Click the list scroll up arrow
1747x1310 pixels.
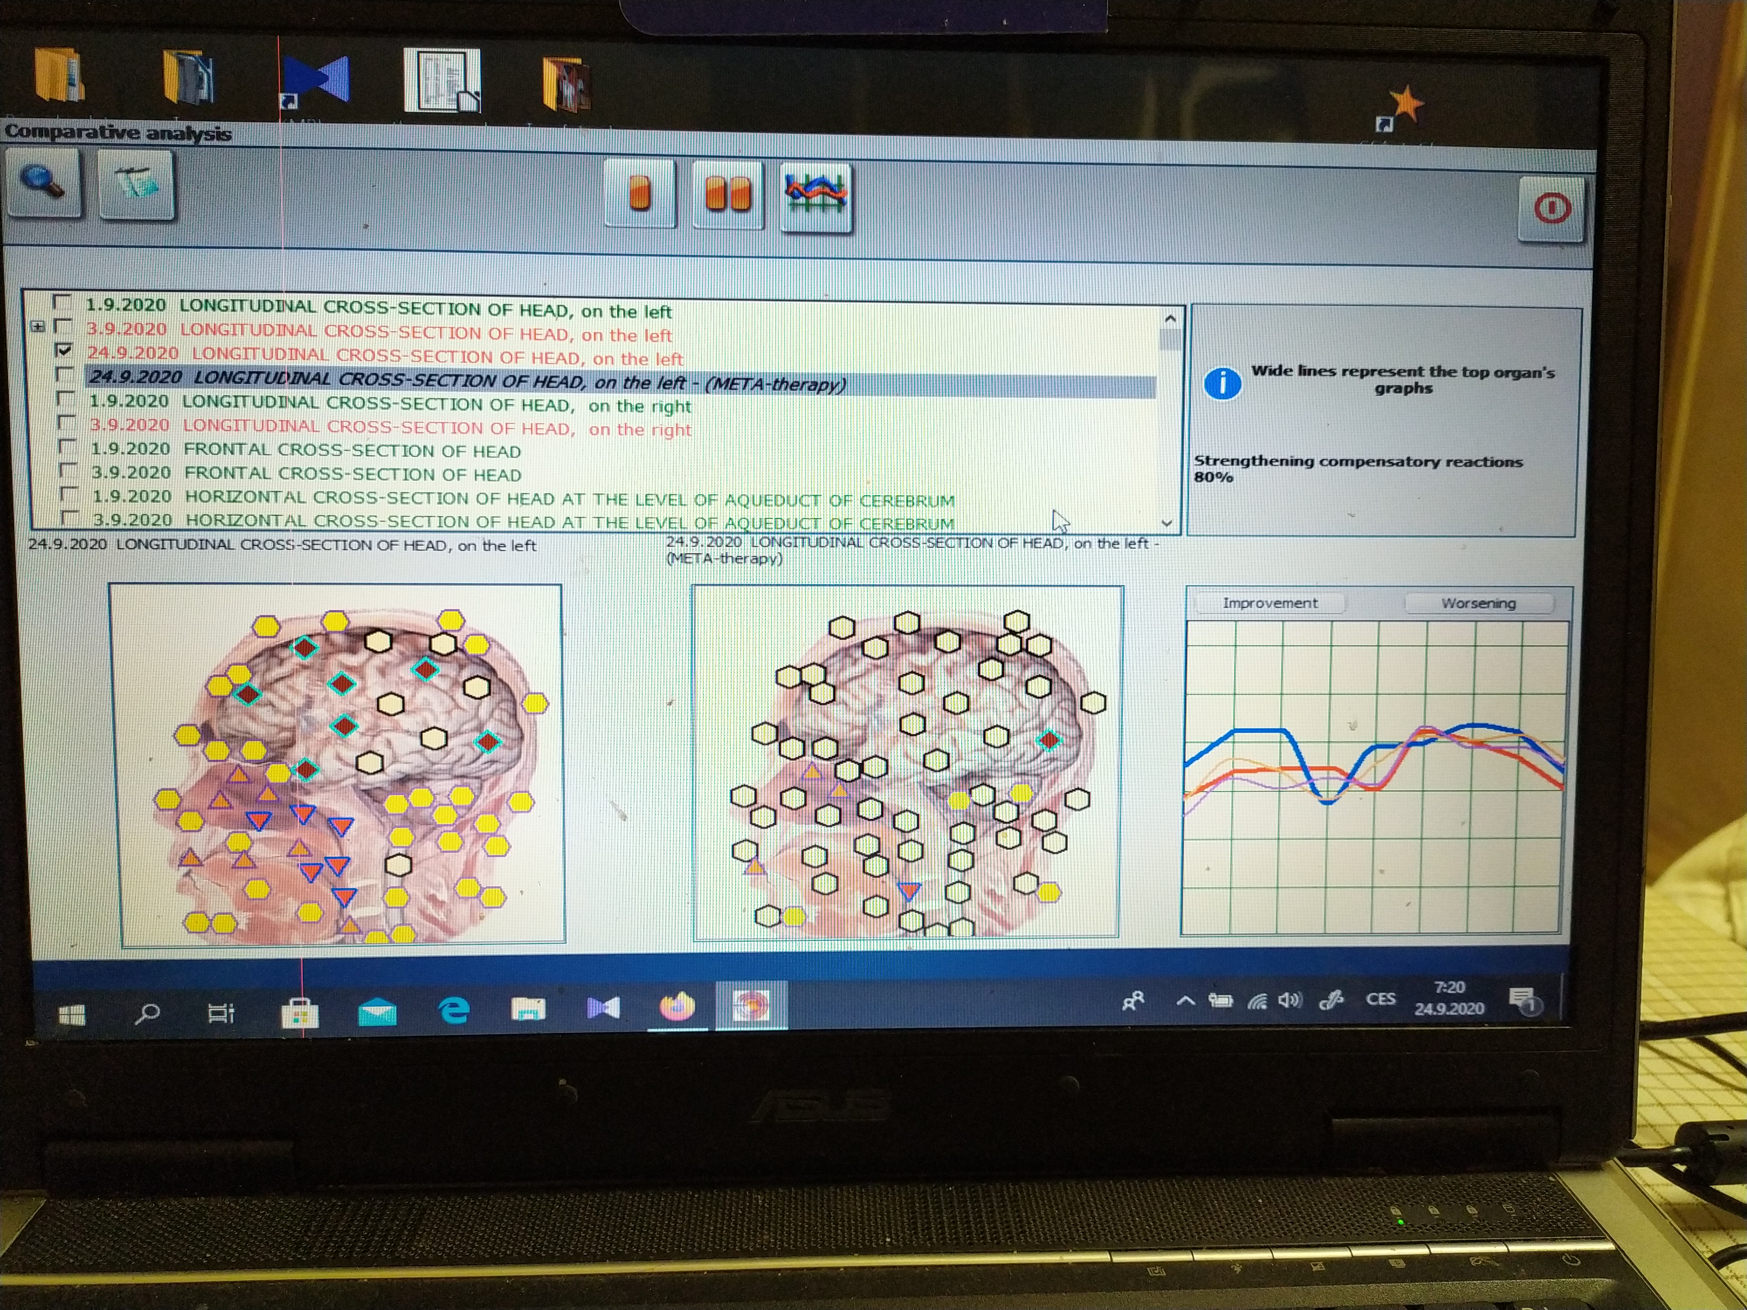coord(1170,319)
